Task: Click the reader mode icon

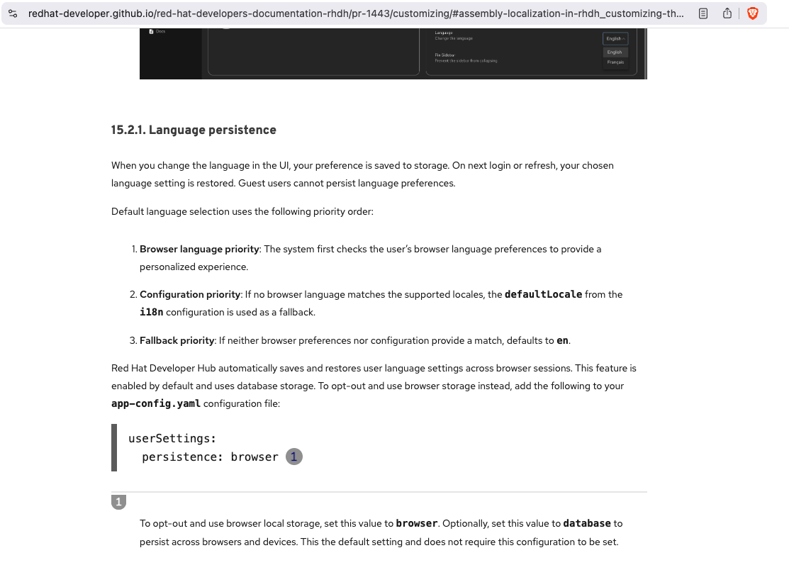Action: point(703,13)
